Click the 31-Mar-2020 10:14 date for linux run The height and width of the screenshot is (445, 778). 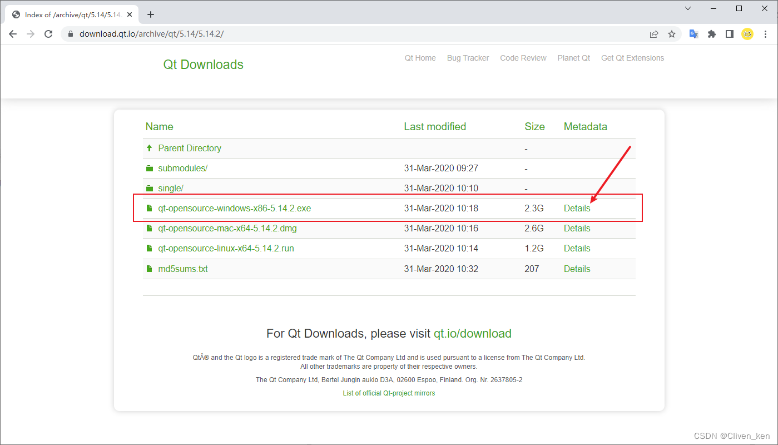point(441,248)
